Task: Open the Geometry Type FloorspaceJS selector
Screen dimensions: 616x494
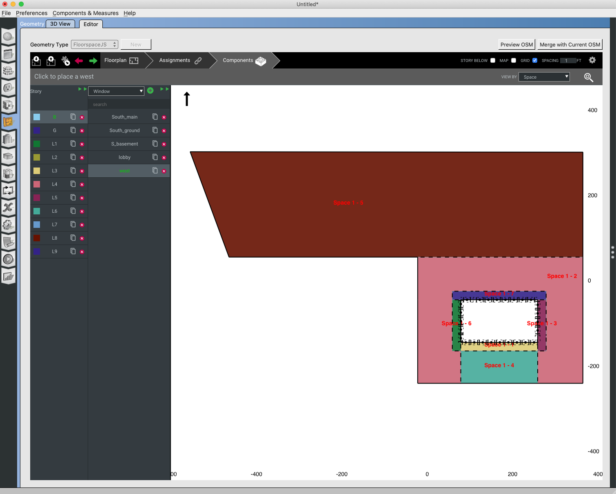Action: 94,44
